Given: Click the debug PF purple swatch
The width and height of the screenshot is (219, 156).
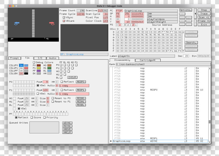Looking at the screenshot, I should [39, 71].
